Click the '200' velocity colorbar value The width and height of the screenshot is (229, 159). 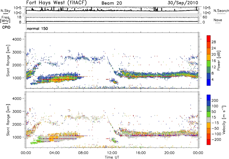[x=215, y=100]
